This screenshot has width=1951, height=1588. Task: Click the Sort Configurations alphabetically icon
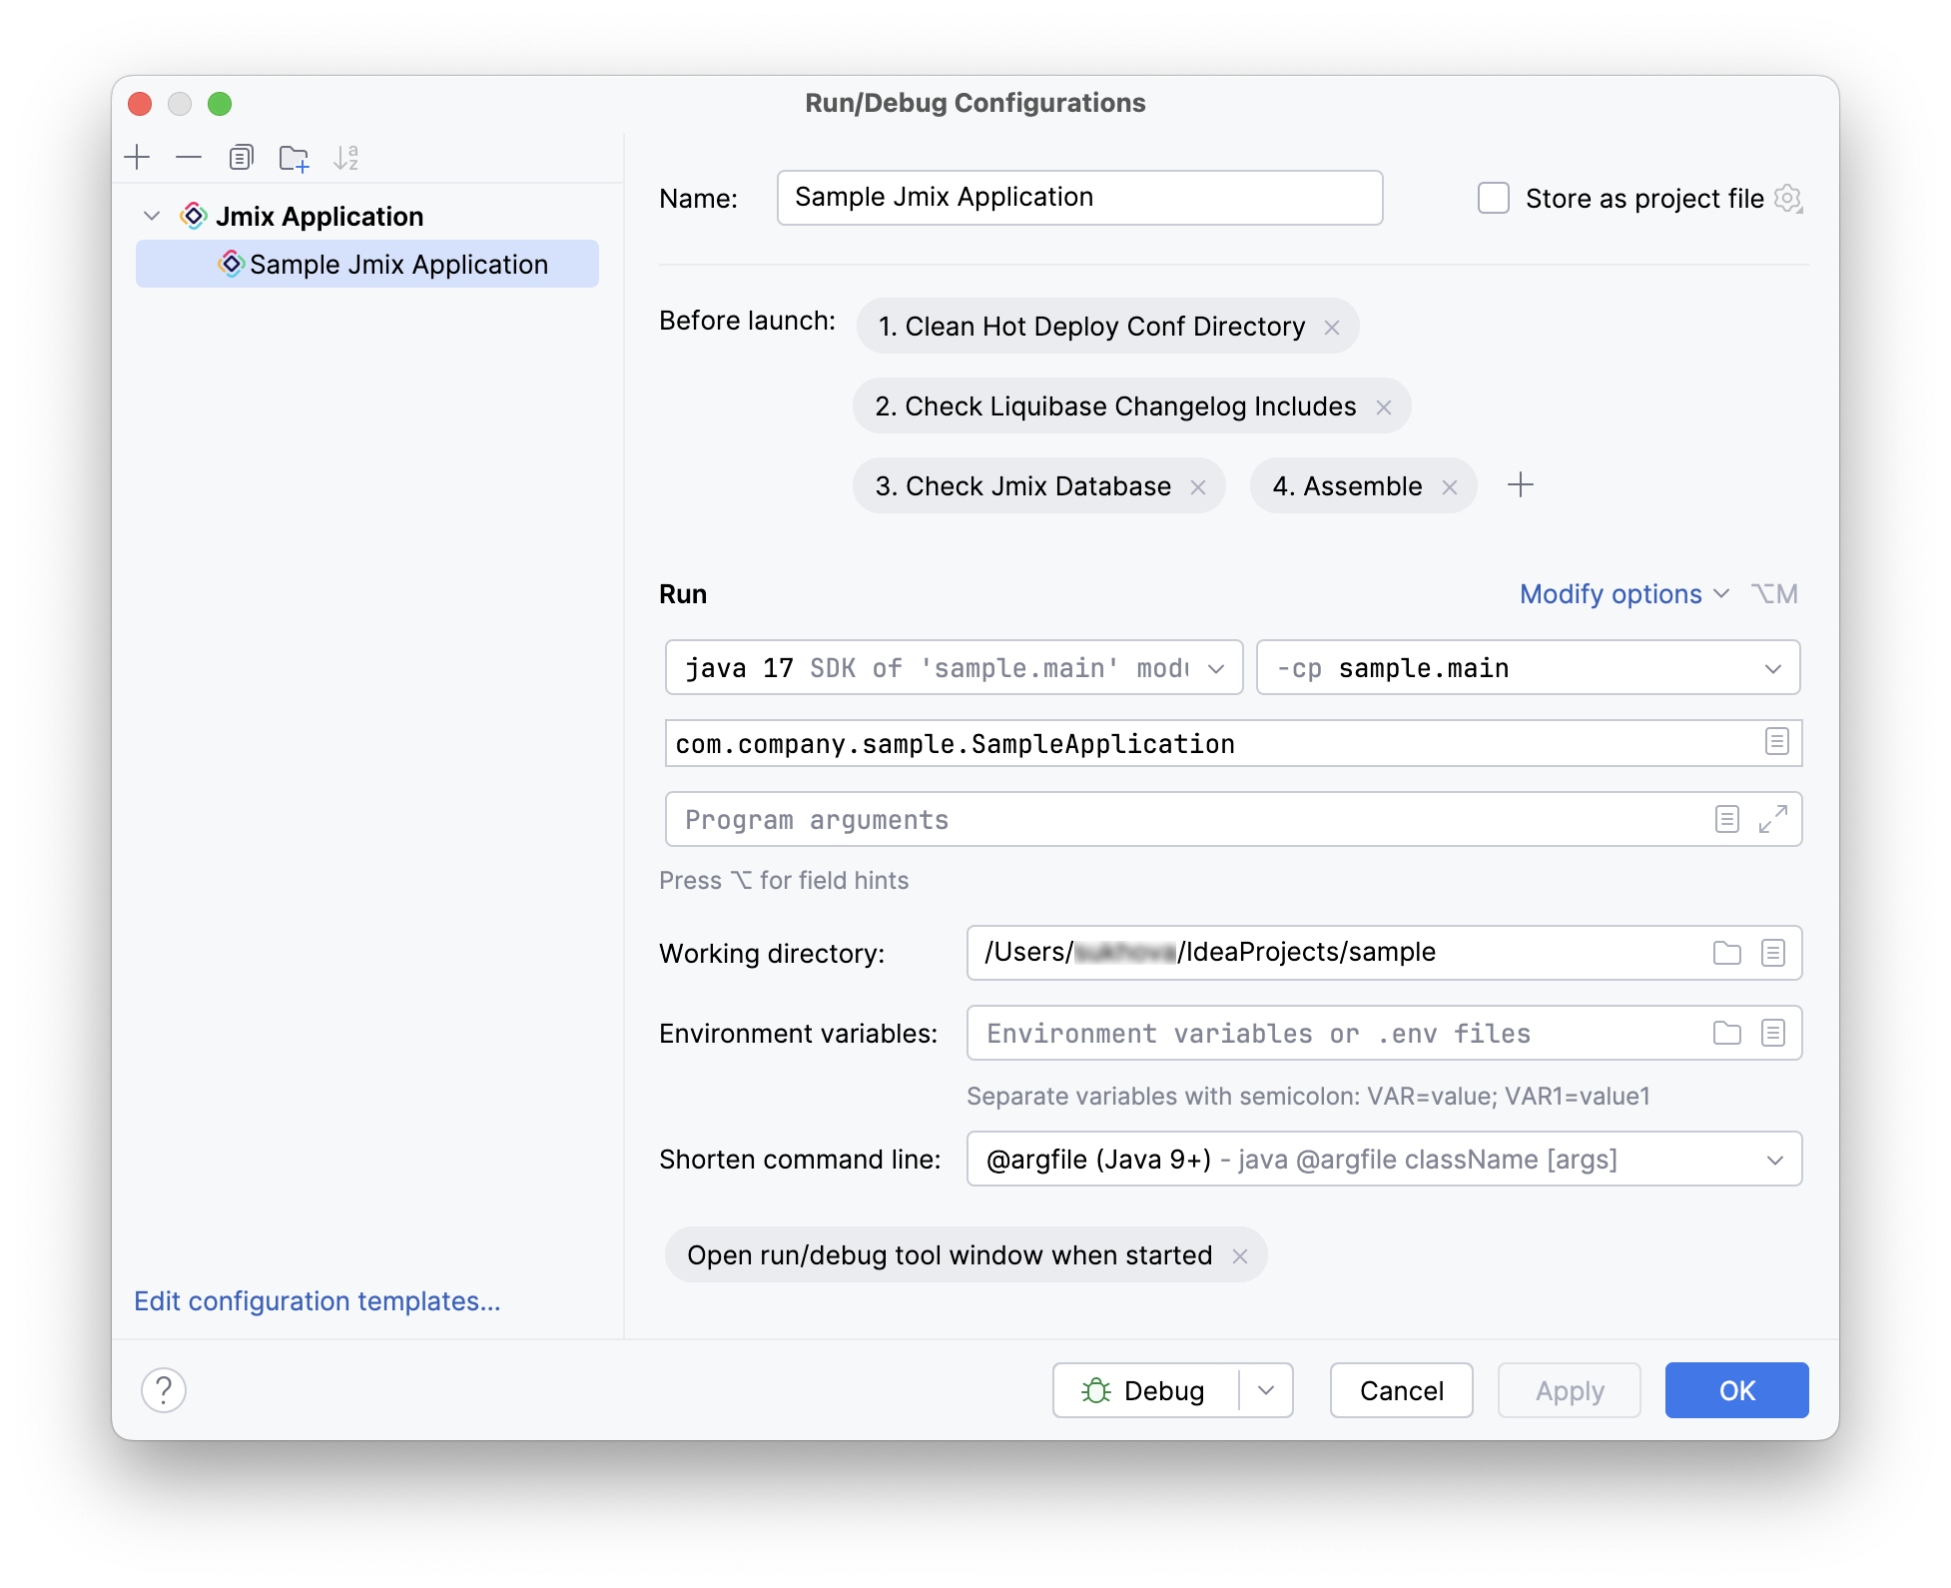pos(345,157)
